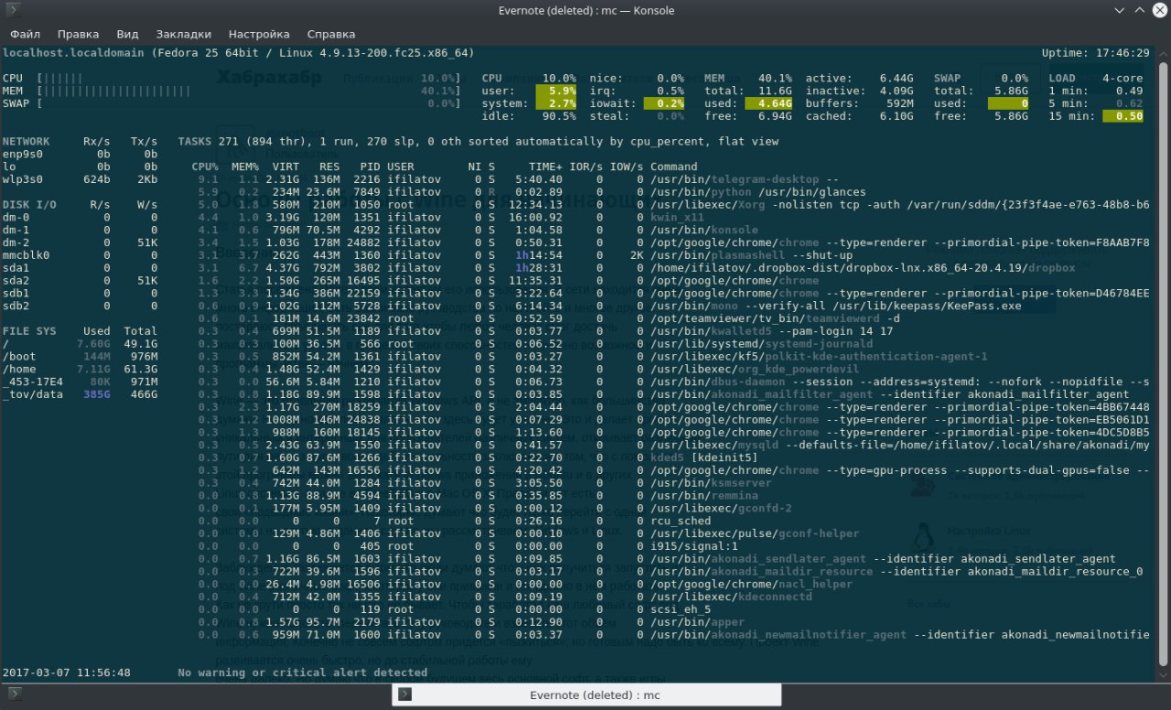1171x710 pixels.
Task: Select the Xorg process row
Action: (x=672, y=206)
